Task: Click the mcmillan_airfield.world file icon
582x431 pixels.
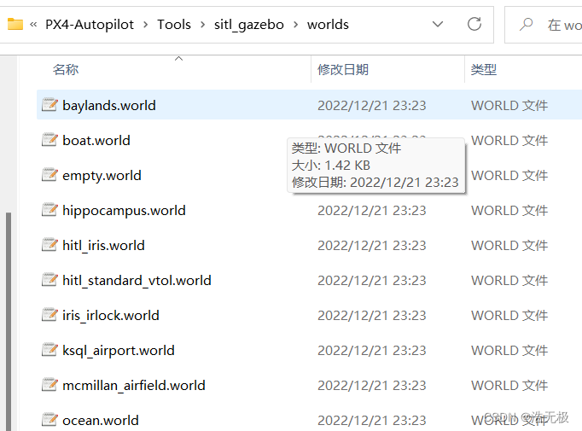Action: point(49,385)
